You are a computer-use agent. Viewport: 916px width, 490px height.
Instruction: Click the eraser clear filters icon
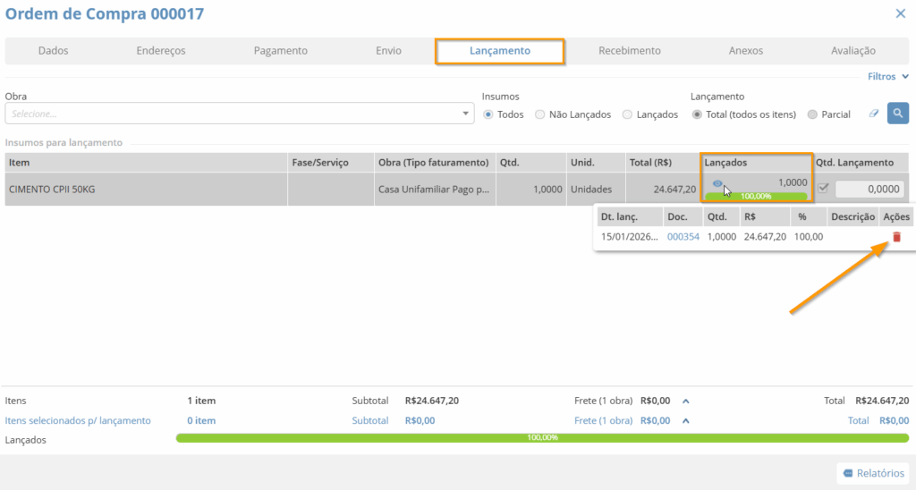click(873, 114)
